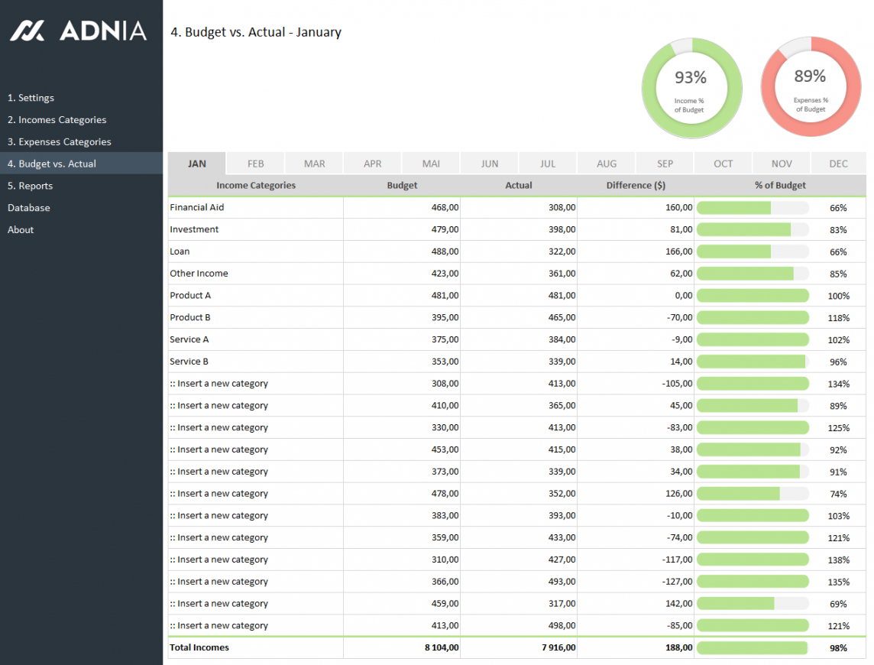Click the Financial Aid budget cell
The height and width of the screenshot is (665, 874).
pyautogui.click(x=402, y=208)
